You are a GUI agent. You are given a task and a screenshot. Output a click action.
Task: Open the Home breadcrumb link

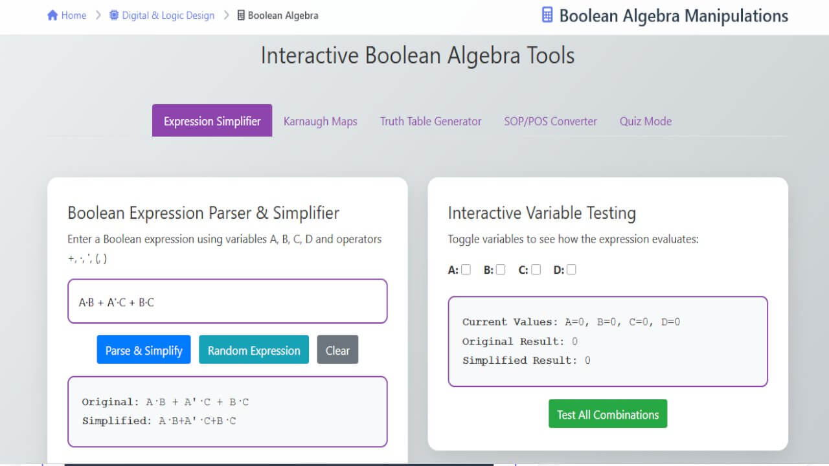pyautogui.click(x=73, y=16)
